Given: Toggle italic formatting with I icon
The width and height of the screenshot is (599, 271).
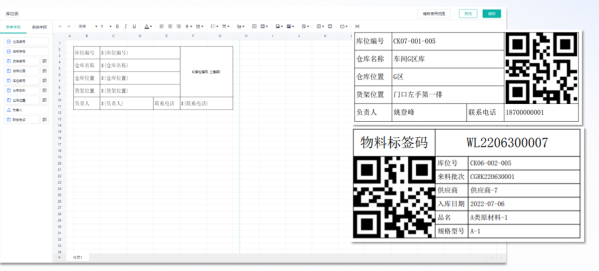Looking at the screenshot, I should [126, 26].
